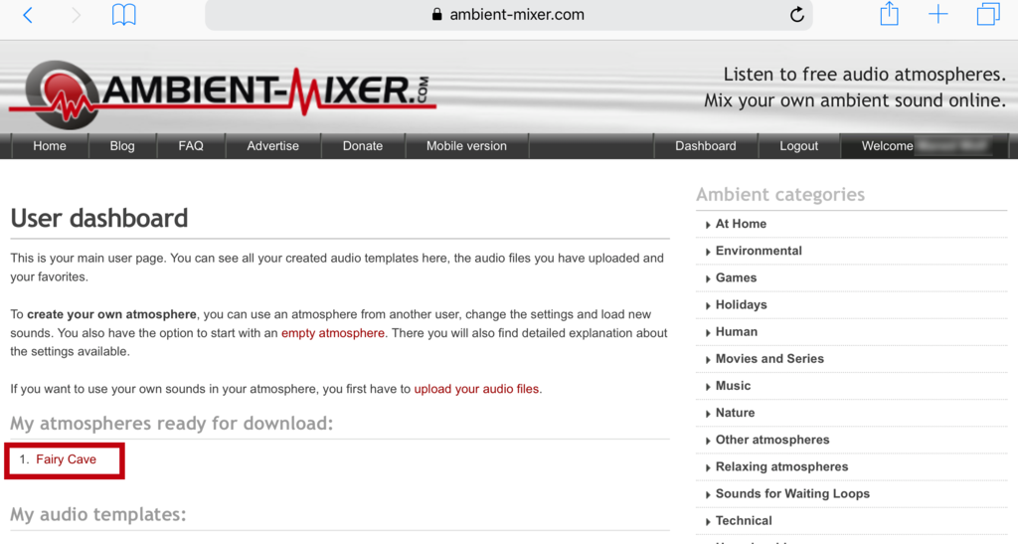Image resolution: width=1018 pixels, height=544 pixels.
Task: Tap the Safari forward arrow
Action: pyautogui.click(x=76, y=15)
